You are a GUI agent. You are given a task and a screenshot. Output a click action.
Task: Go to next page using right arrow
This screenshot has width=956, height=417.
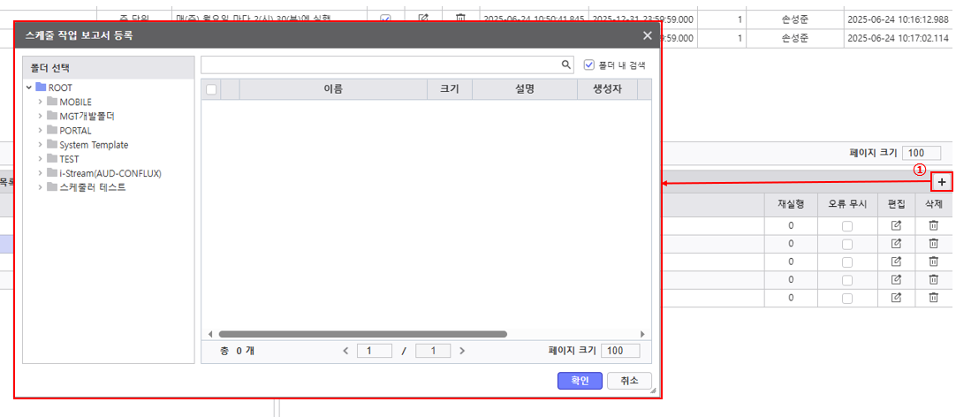pyautogui.click(x=462, y=351)
